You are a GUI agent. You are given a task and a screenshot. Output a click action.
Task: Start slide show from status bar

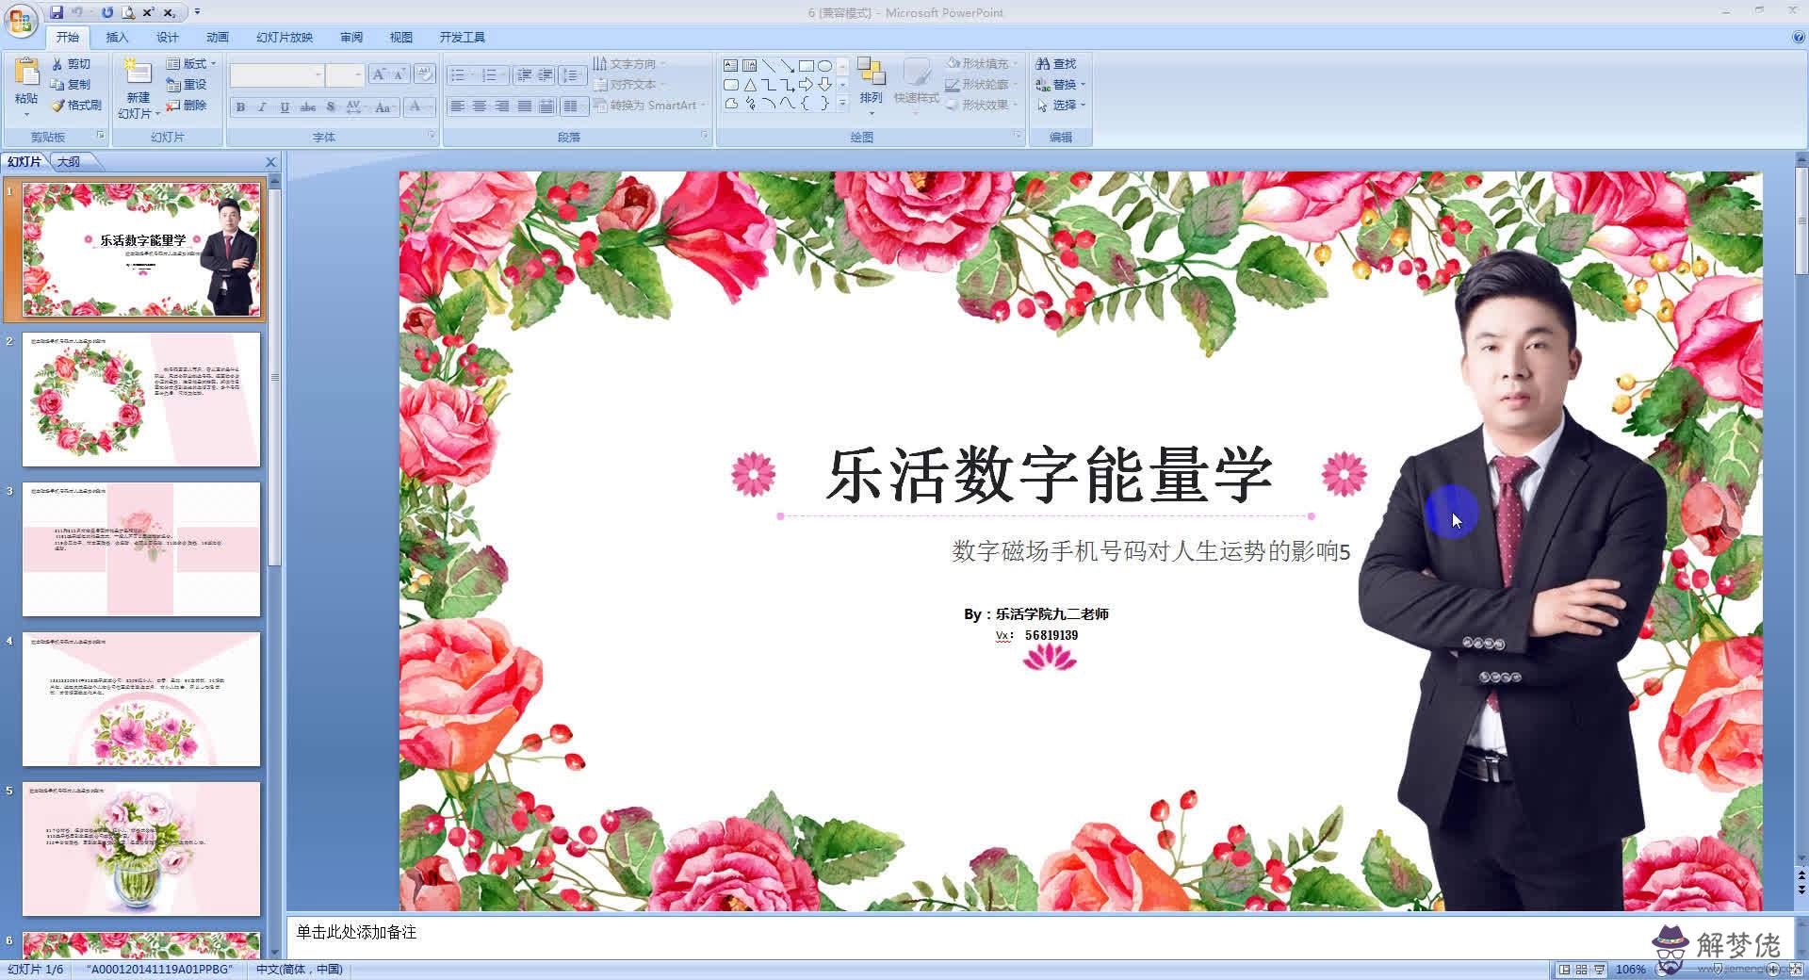tap(1599, 970)
